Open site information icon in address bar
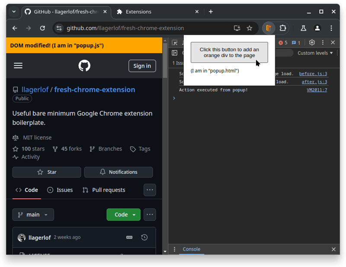 (59, 28)
